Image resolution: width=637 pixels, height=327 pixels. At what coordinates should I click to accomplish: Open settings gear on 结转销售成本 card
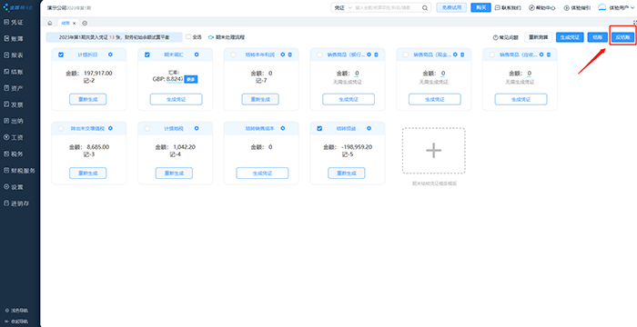[x=283, y=128]
